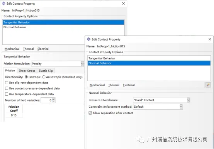Select Tangential Behavior in back dialog list
The width and height of the screenshot is (214, 149).
(x=63, y=22)
